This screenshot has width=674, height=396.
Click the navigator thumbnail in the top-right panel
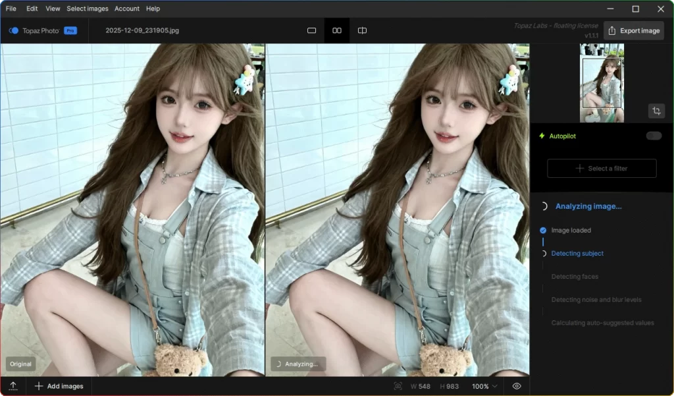(x=601, y=82)
